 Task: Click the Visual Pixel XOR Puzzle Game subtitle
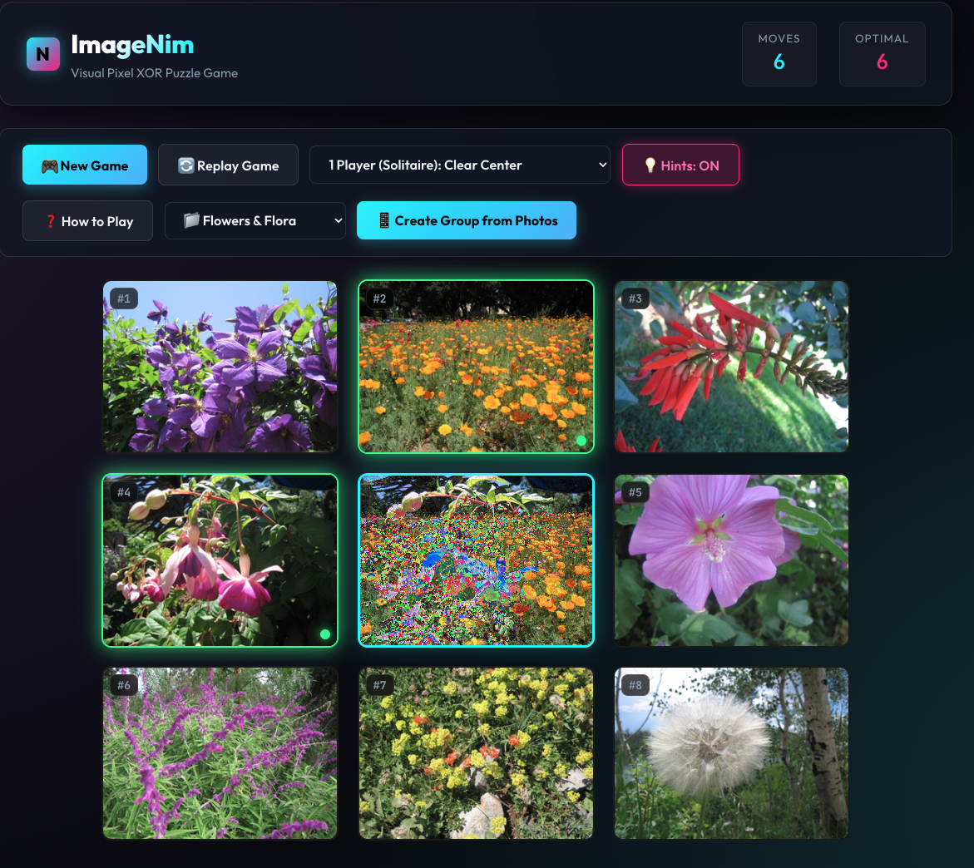point(154,73)
